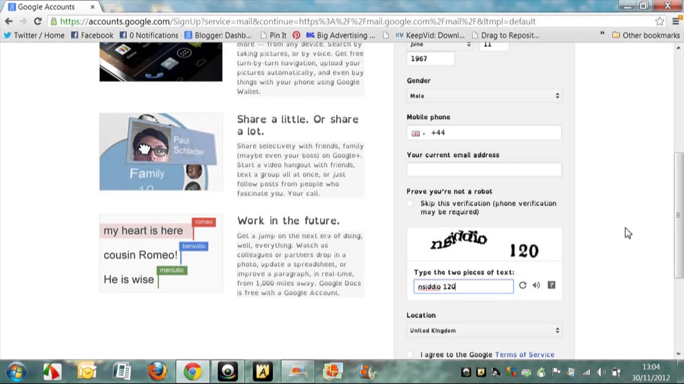Open Blogger Dashboard bookmark
The image size is (684, 384).
pos(218,35)
